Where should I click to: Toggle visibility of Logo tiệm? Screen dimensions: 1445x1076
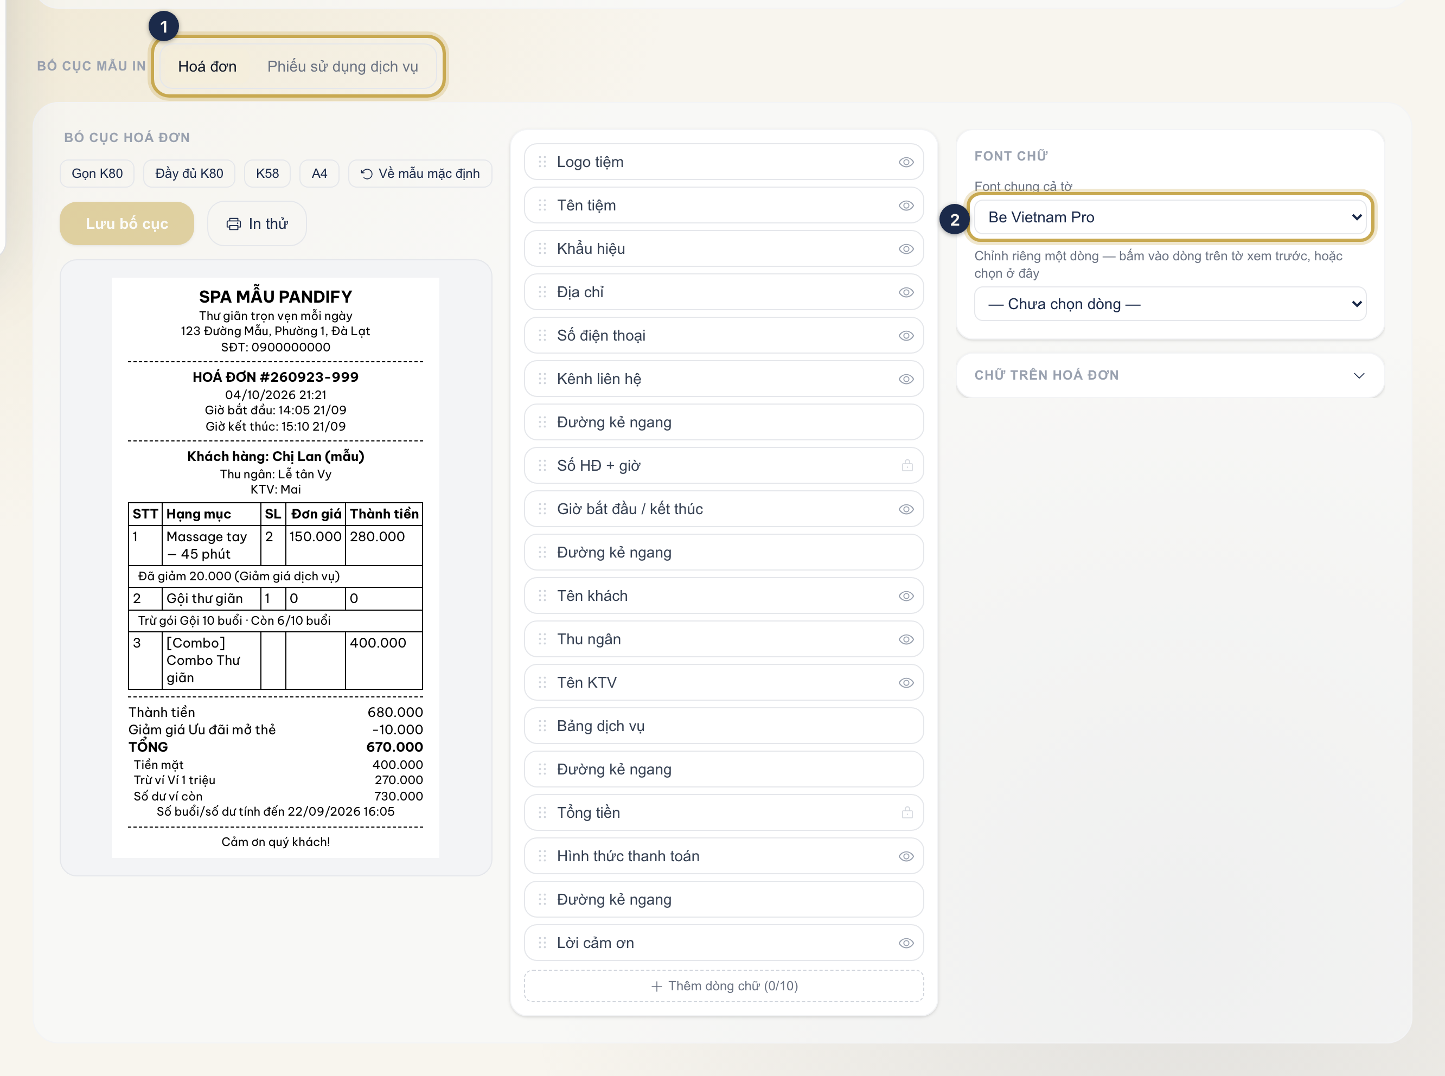906,162
